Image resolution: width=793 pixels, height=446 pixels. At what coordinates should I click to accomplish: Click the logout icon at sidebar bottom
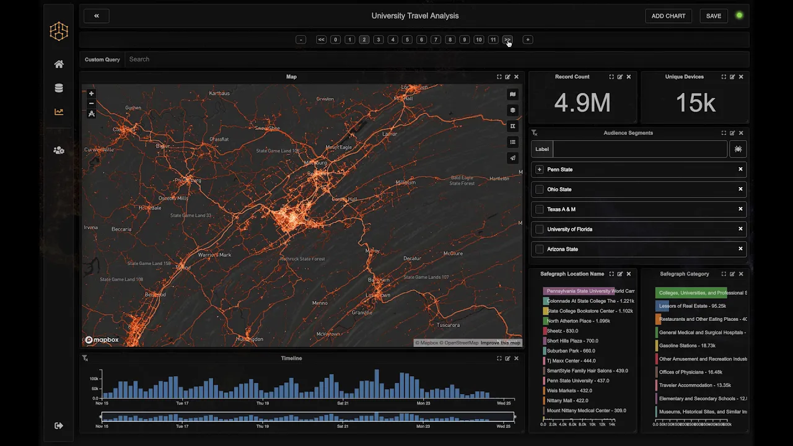click(59, 426)
